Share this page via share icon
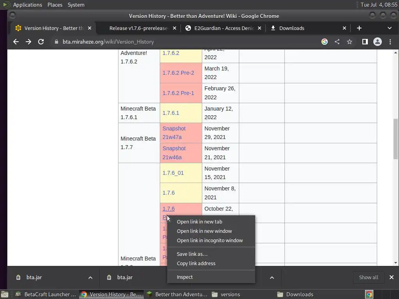 337,42
